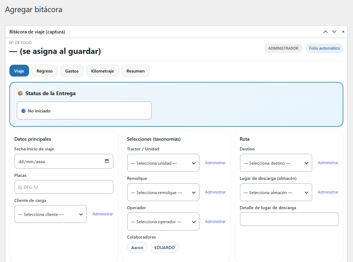Click Administrar link next to Remolque
The width and height of the screenshot is (353, 262).
(x=215, y=192)
